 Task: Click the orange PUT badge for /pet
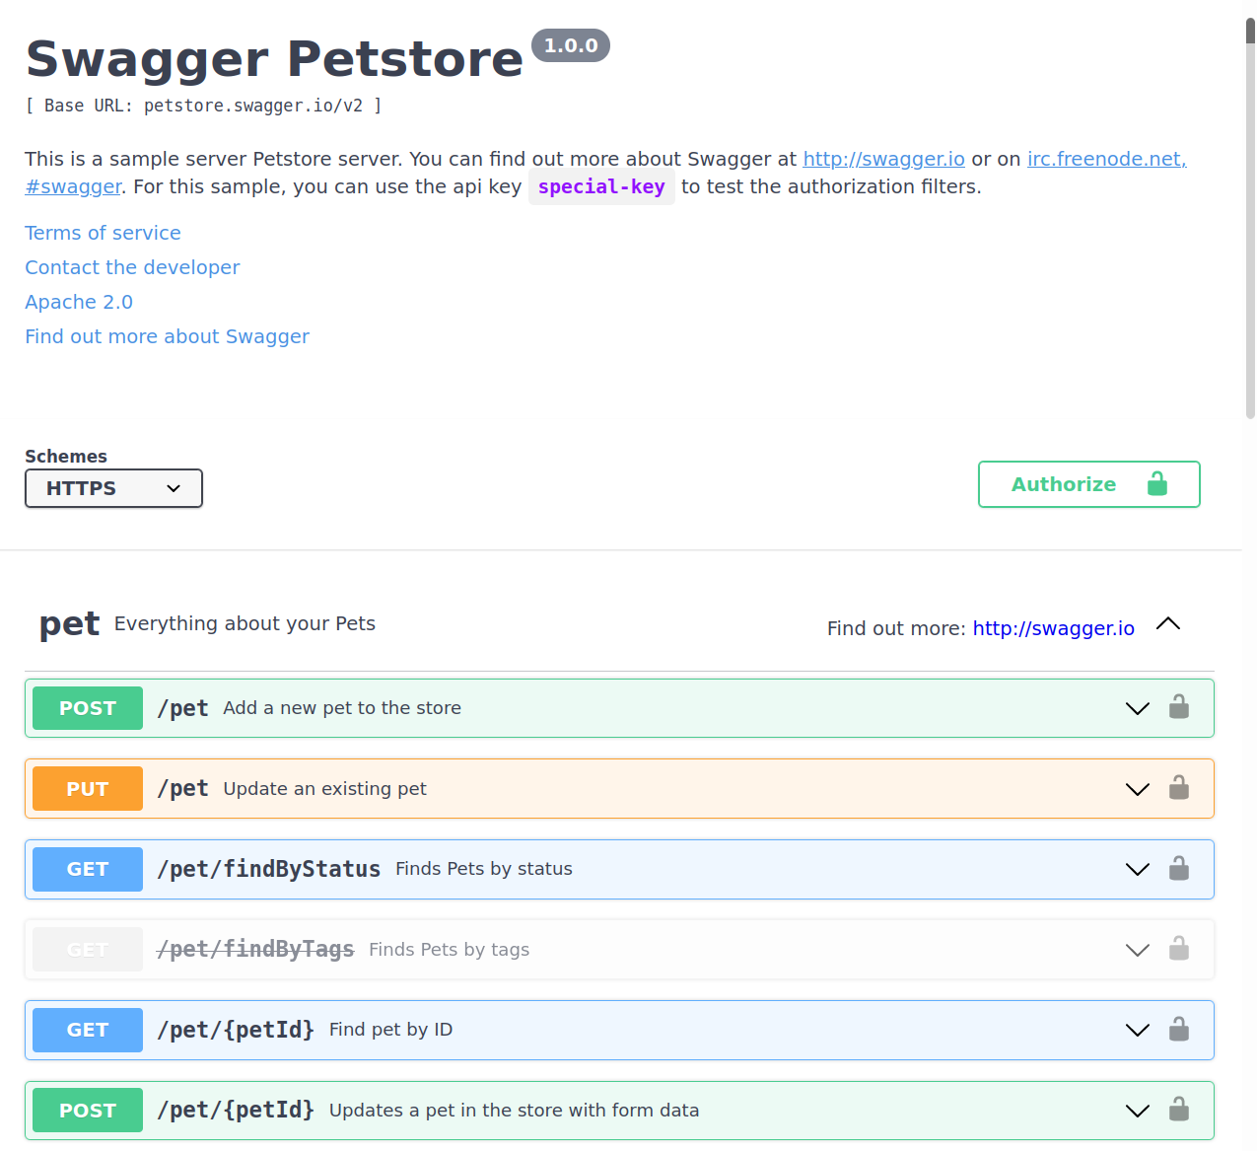coord(88,789)
